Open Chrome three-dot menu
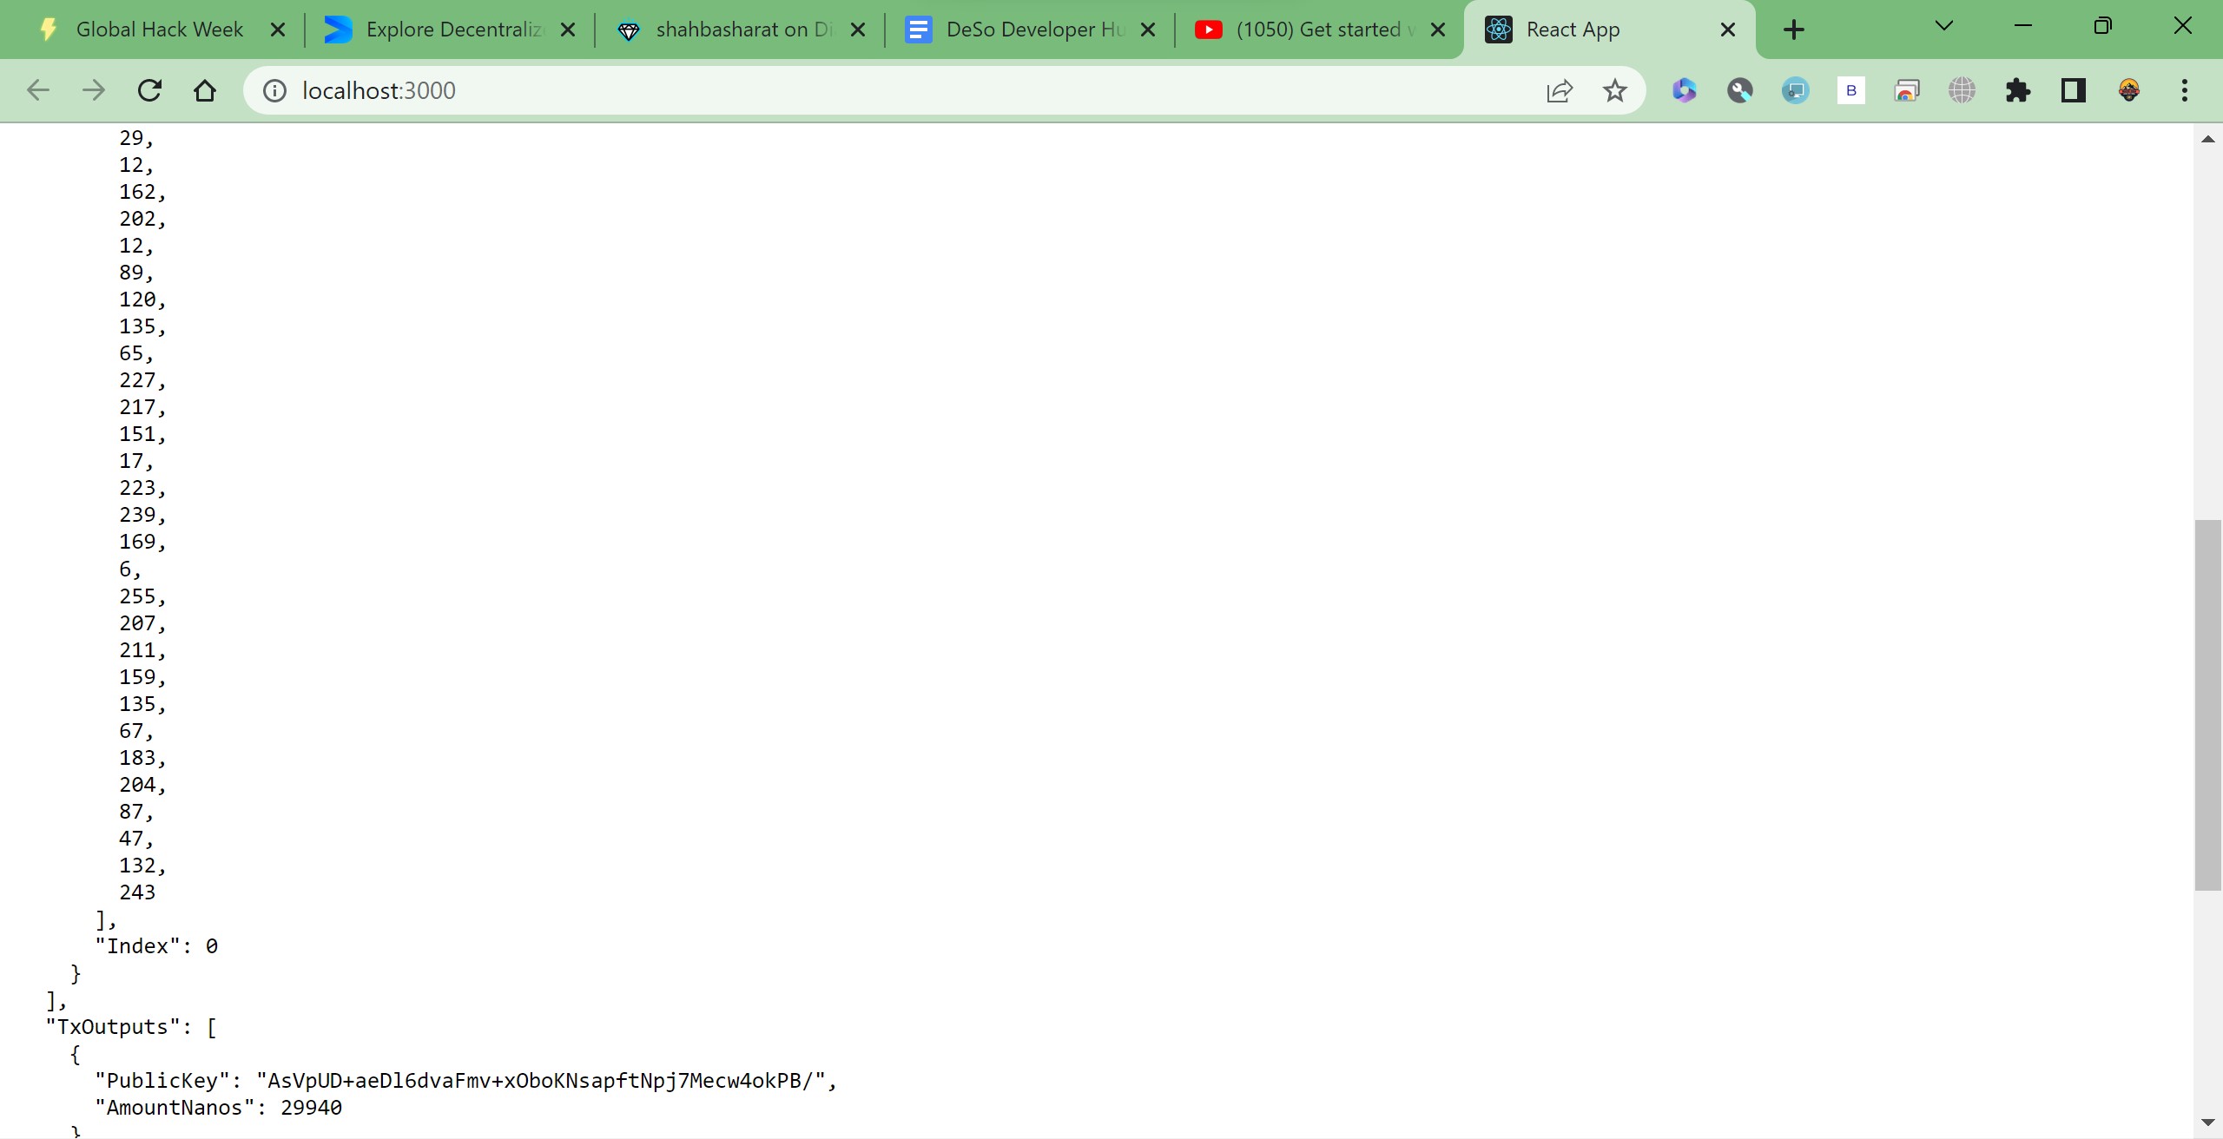This screenshot has height=1139, width=2223. [x=2184, y=90]
